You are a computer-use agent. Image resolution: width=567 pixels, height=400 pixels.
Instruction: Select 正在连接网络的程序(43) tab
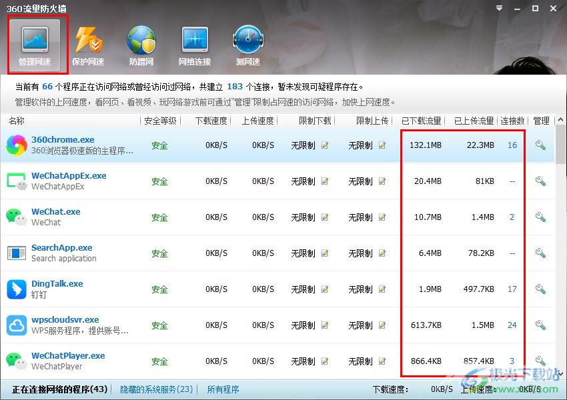[59, 389]
